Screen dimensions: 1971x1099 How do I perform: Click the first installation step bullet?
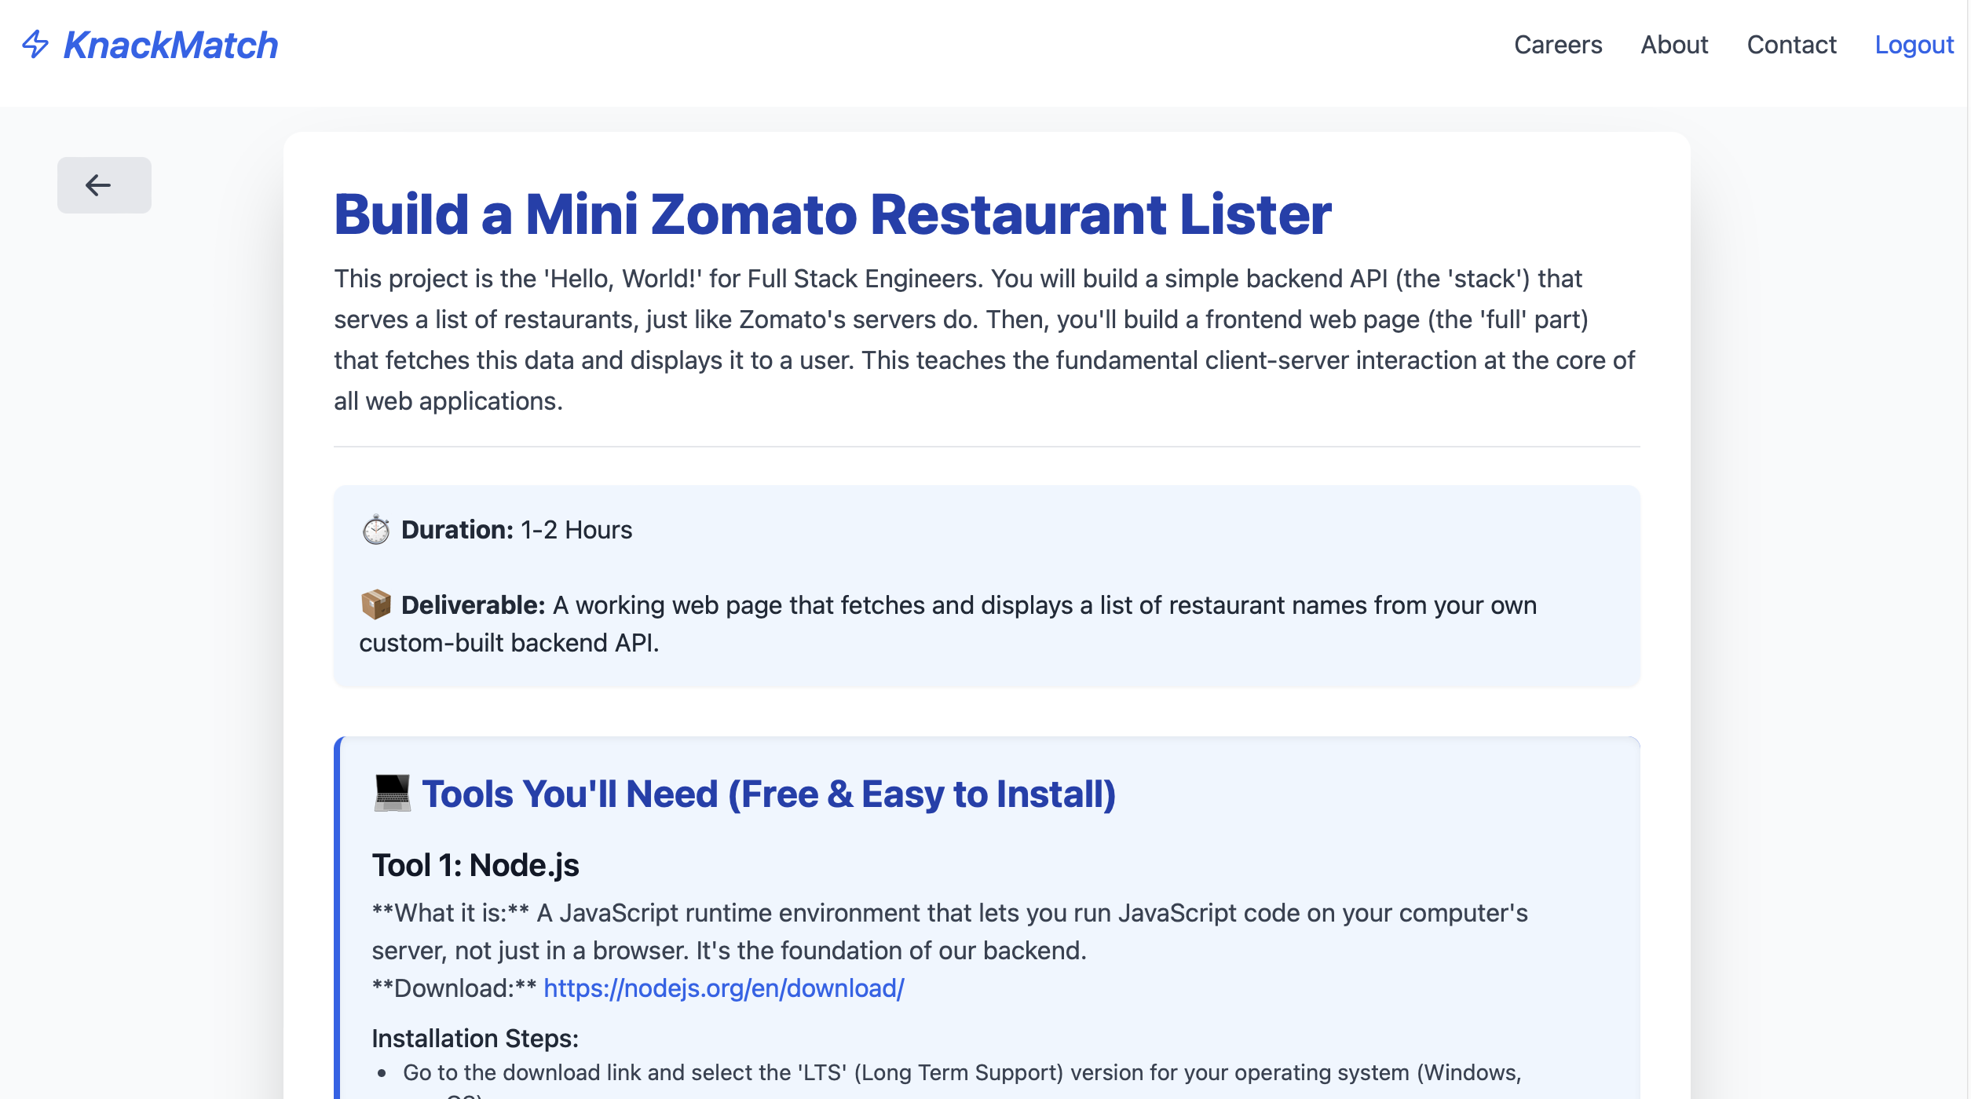[961, 1073]
